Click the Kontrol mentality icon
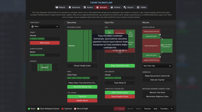The image size is (202, 112). pos(112,7)
